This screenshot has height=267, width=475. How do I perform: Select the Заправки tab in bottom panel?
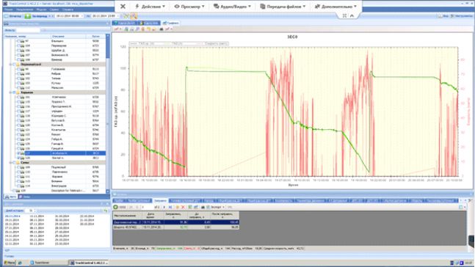[160, 200]
